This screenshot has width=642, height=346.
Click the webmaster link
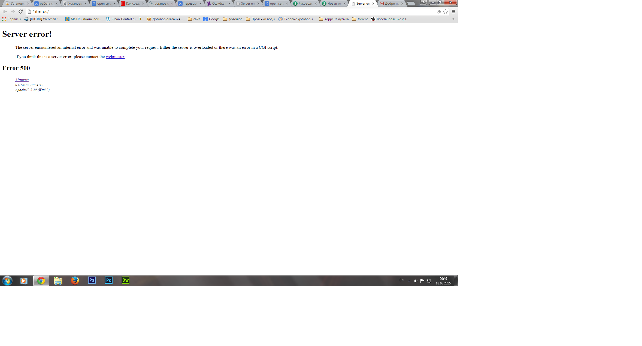point(115,57)
